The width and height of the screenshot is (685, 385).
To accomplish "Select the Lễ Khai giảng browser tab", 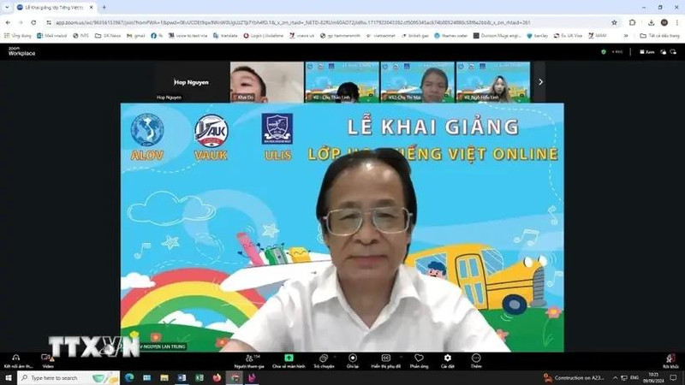I will coord(54,8).
